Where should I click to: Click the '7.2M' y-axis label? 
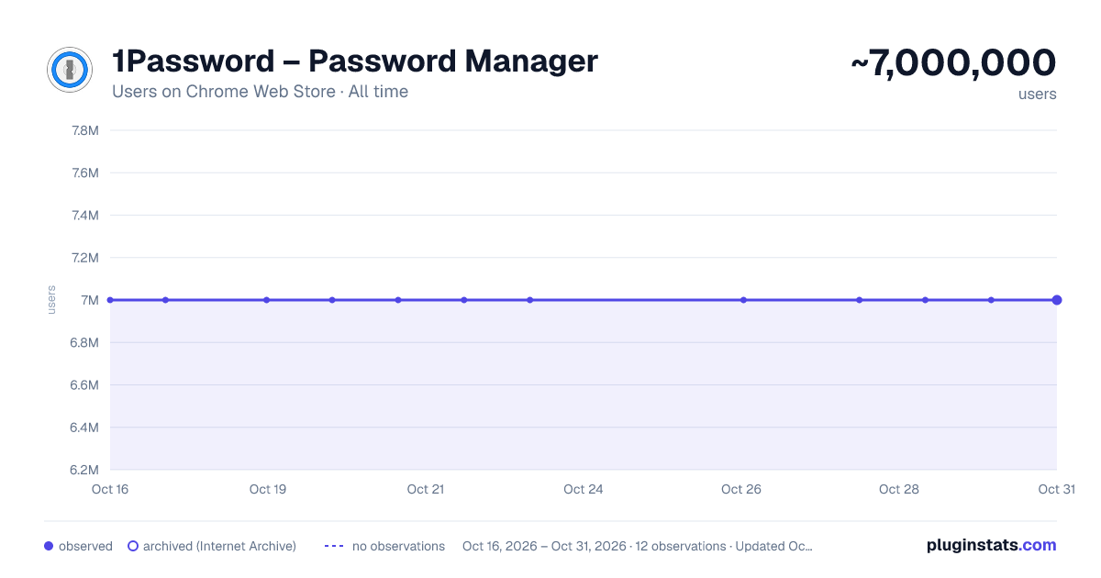pyautogui.click(x=84, y=258)
